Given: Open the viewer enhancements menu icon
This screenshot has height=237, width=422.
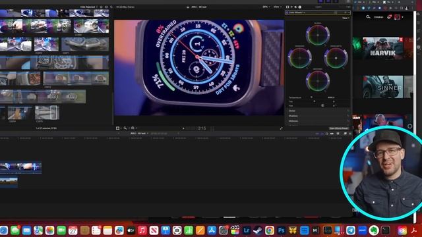Looking at the screenshot, I should 133,128.
